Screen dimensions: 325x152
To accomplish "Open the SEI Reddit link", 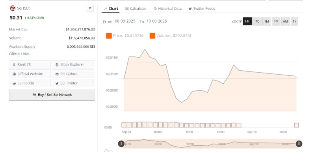I will pyautogui.click(x=30, y=83).
